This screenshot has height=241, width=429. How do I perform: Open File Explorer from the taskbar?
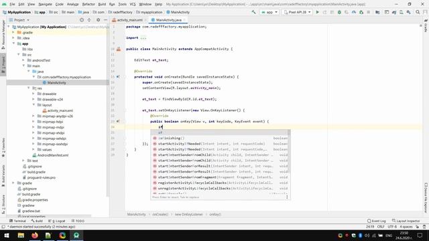point(21,235)
